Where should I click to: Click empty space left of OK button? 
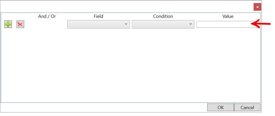[x=103, y=107]
